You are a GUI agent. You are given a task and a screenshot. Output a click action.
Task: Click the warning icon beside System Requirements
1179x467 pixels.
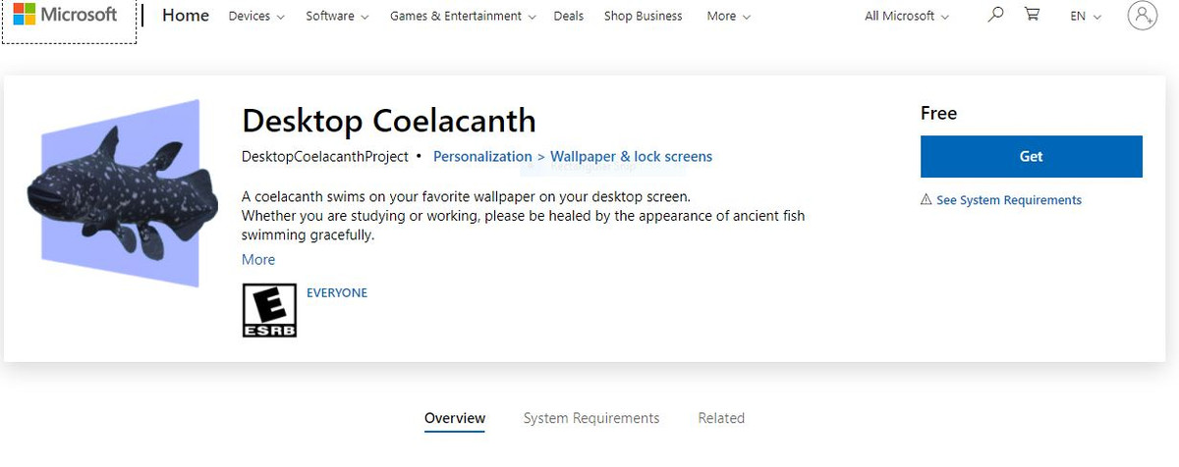[x=926, y=200]
